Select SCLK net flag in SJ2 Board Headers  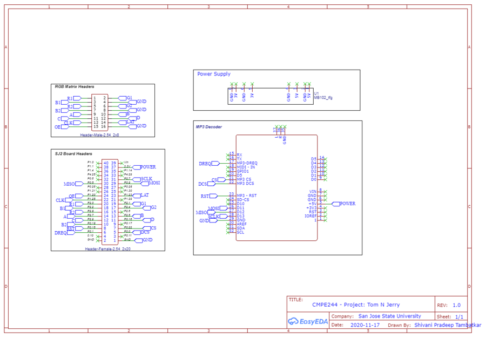coord(142,179)
